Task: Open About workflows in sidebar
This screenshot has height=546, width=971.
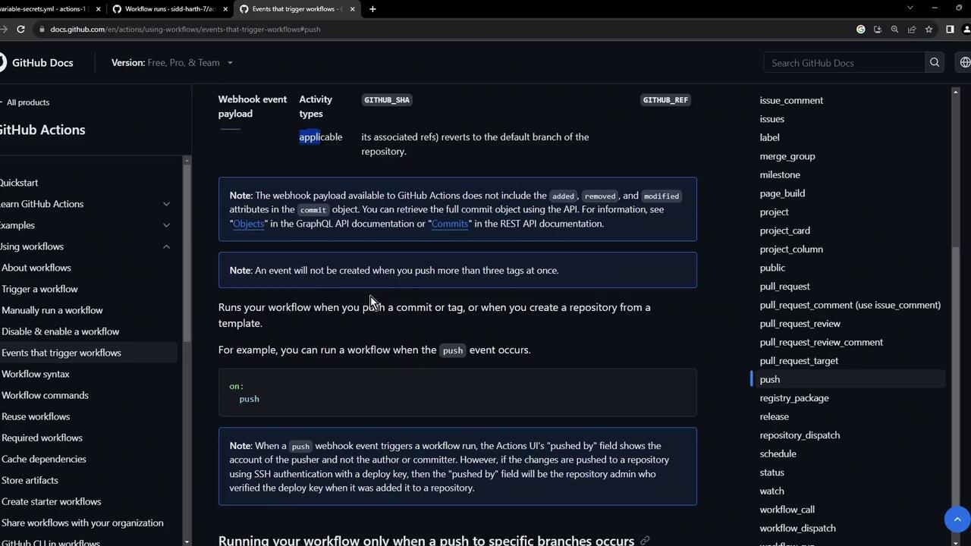Action: pyautogui.click(x=36, y=268)
